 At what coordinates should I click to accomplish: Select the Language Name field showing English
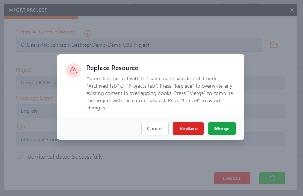coord(37,111)
